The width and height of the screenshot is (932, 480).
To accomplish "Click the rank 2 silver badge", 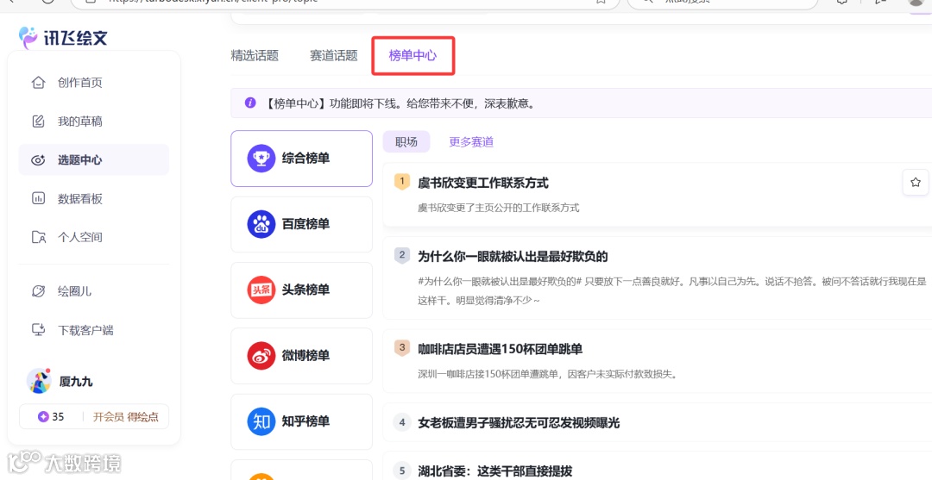I will coord(402,256).
